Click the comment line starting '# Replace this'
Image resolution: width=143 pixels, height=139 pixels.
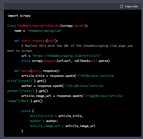click(x=77, y=46)
